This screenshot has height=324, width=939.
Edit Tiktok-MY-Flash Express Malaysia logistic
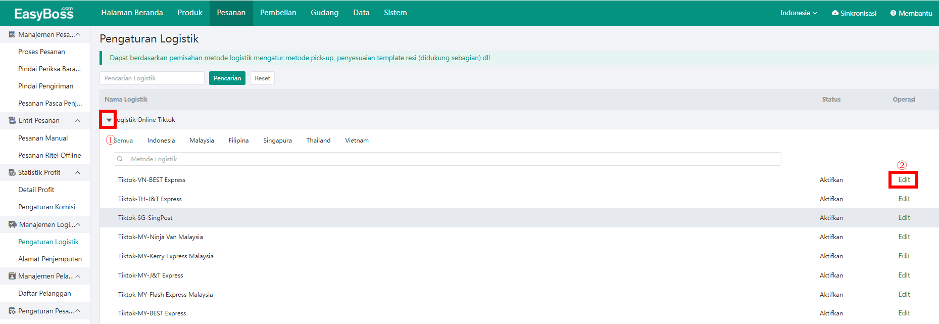pos(904,294)
